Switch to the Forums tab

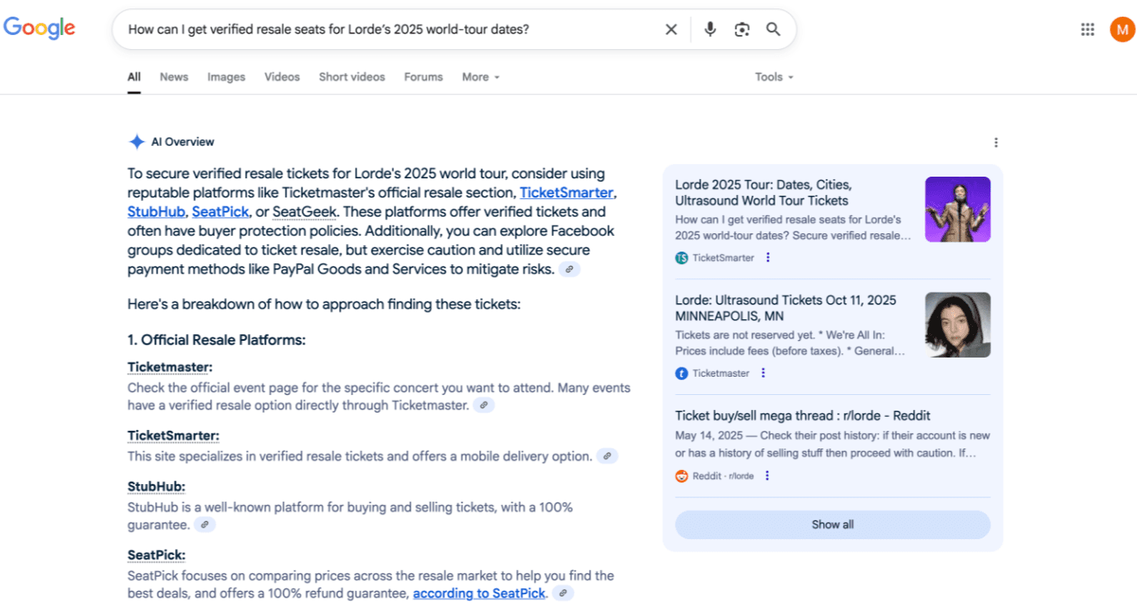pyautogui.click(x=423, y=77)
